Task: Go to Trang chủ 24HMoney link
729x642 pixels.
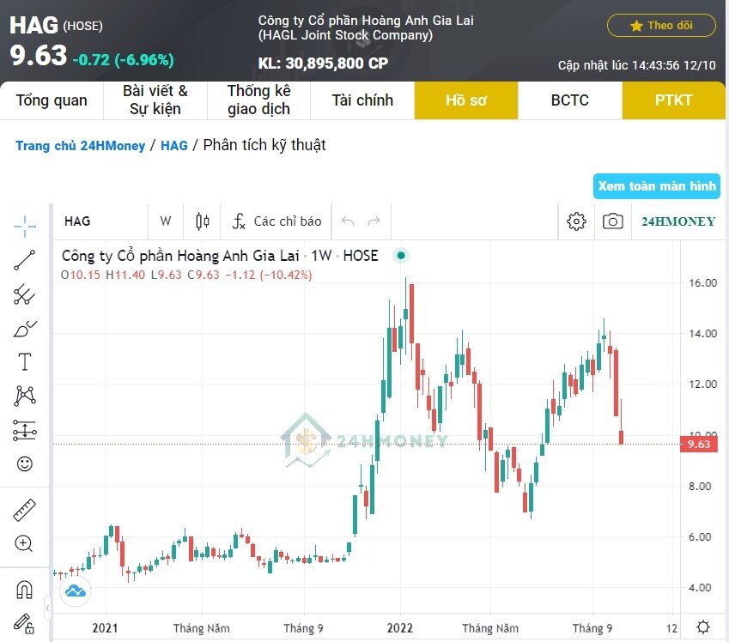Action: [81, 146]
